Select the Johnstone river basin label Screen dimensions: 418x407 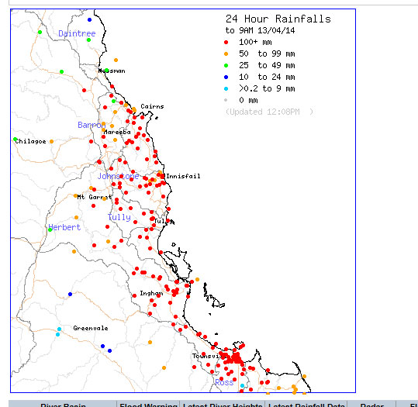[x=118, y=176]
